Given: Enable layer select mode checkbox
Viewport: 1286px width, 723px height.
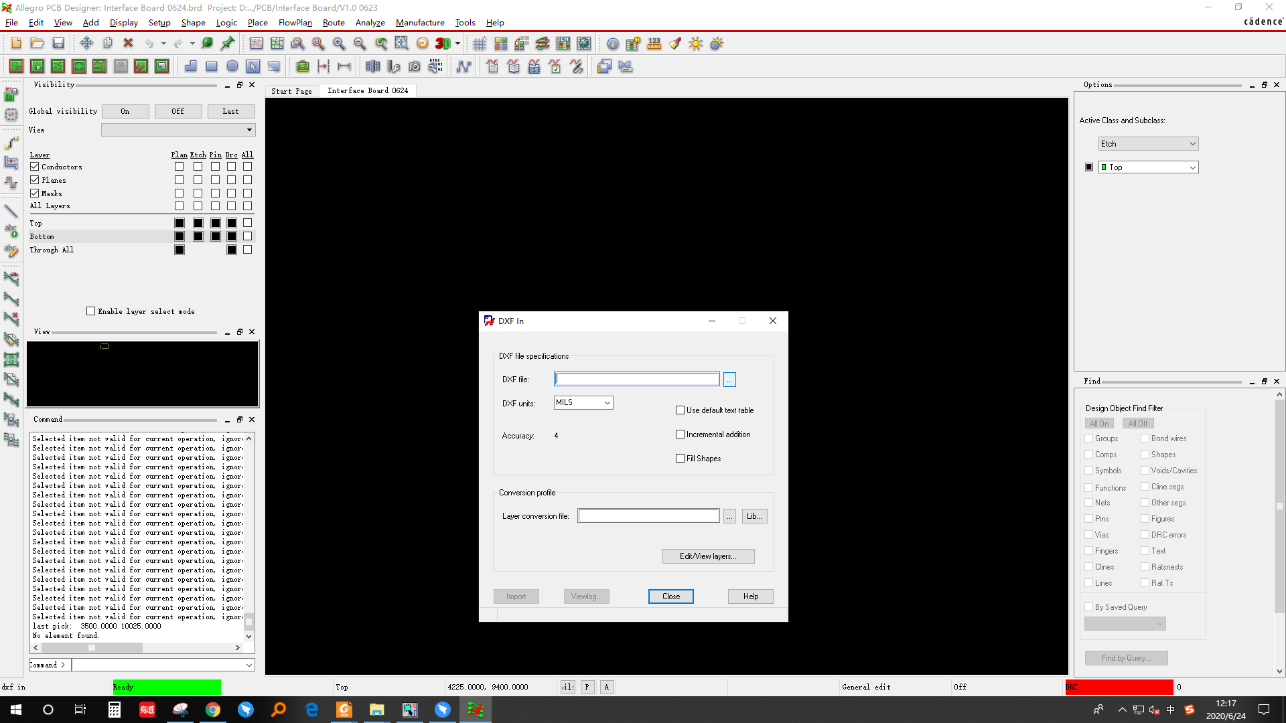Looking at the screenshot, I should pyautogui.click(x=91, y=311).
